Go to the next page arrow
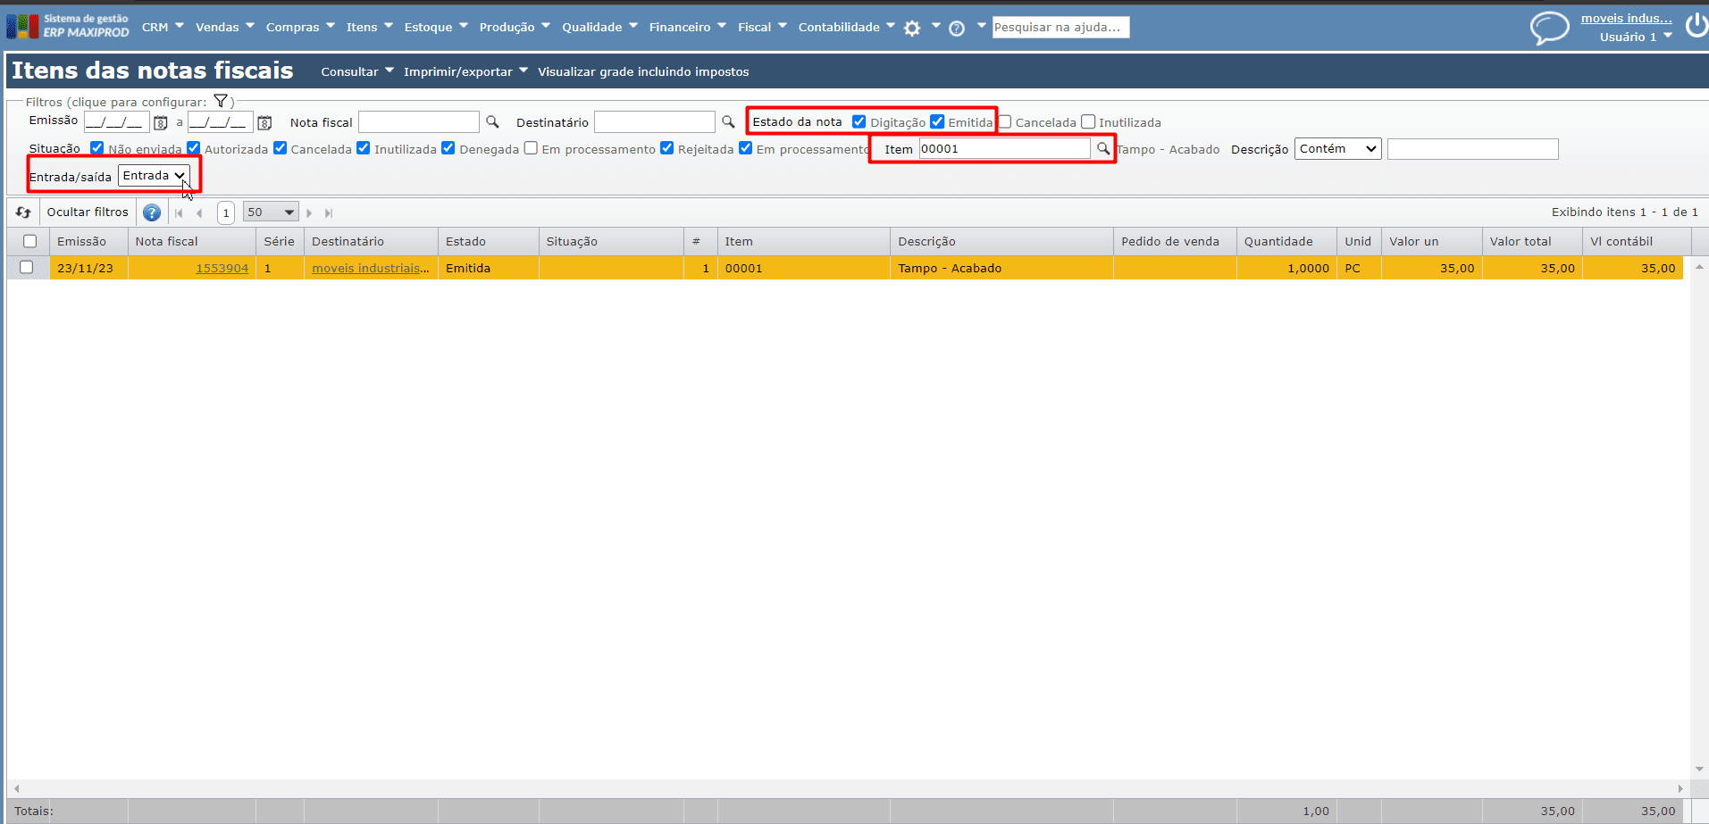1709x824 pixels. pyautogui.click(x=309, y=212)
